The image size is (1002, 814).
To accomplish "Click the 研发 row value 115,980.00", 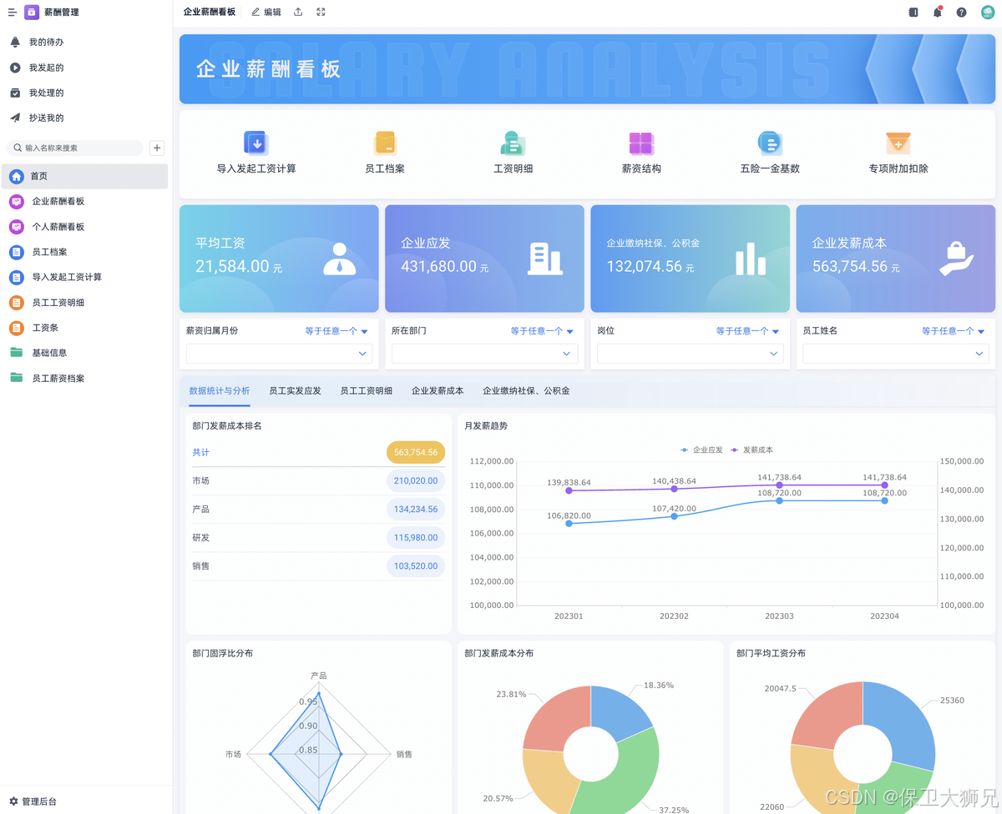I will click(416, 537).
